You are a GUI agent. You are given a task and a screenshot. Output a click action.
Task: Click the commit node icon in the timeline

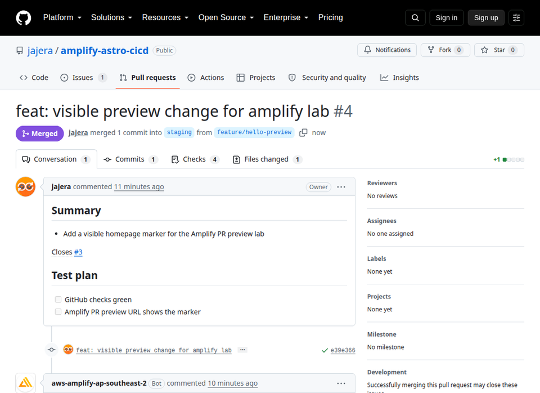52,350
